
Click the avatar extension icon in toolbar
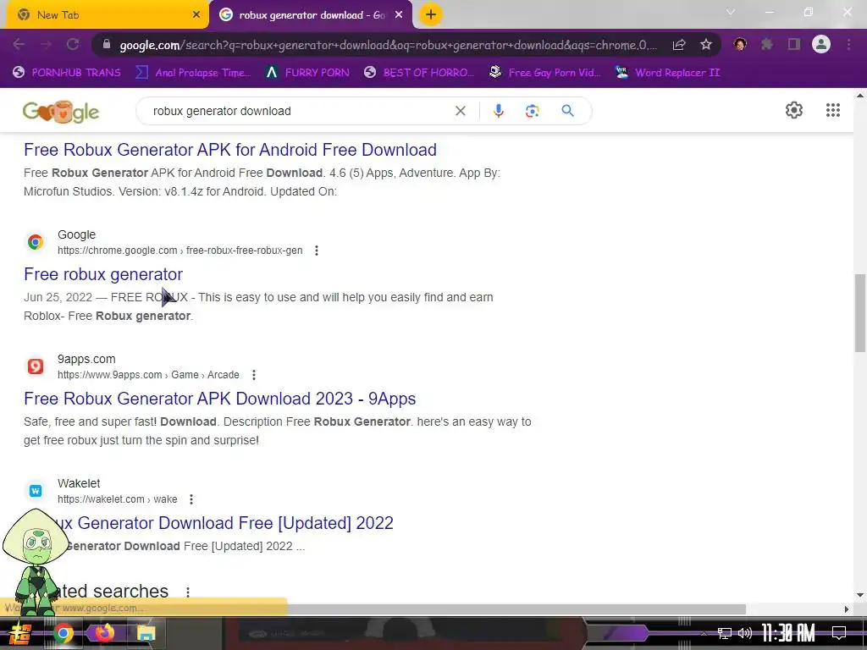[x=740, y=44]
